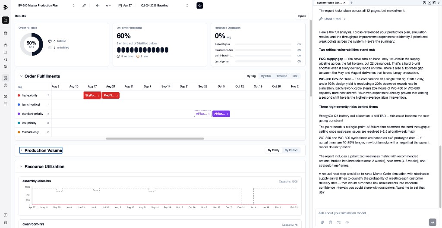
Task: Add a new chat tab with plus
Action: (x=352, y=3)
